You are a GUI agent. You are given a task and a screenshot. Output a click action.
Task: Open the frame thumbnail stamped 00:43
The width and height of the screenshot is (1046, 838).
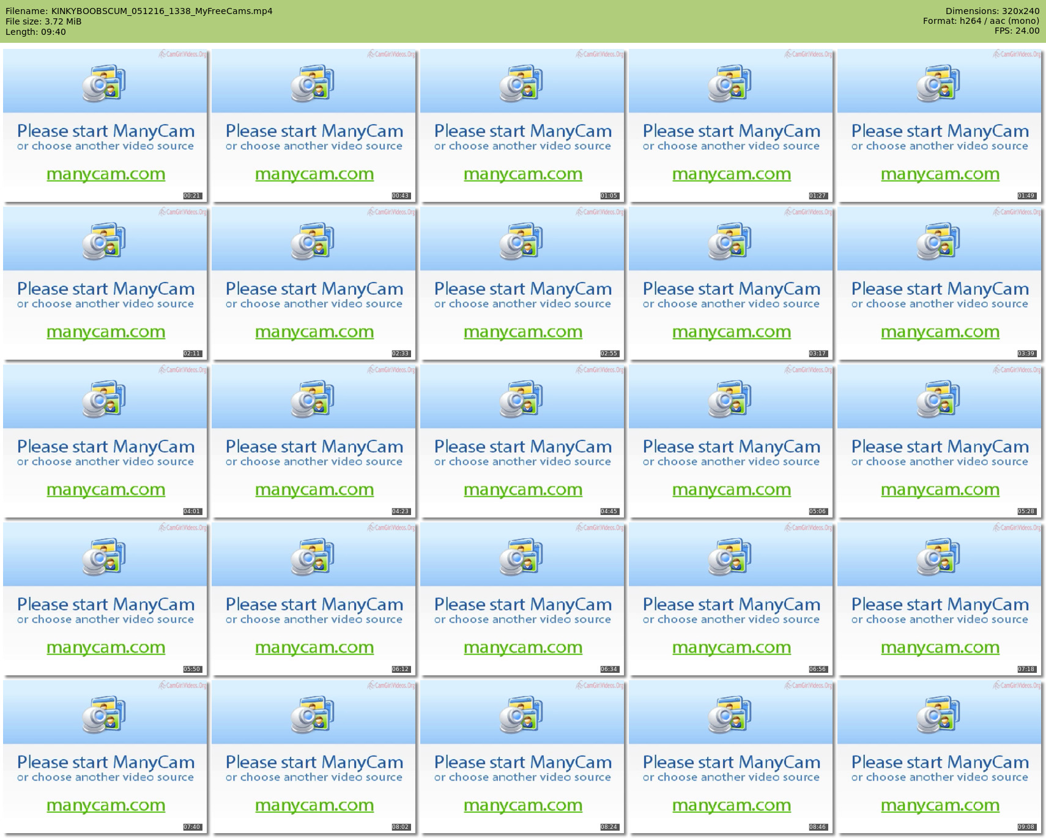(x=314, y=125)
